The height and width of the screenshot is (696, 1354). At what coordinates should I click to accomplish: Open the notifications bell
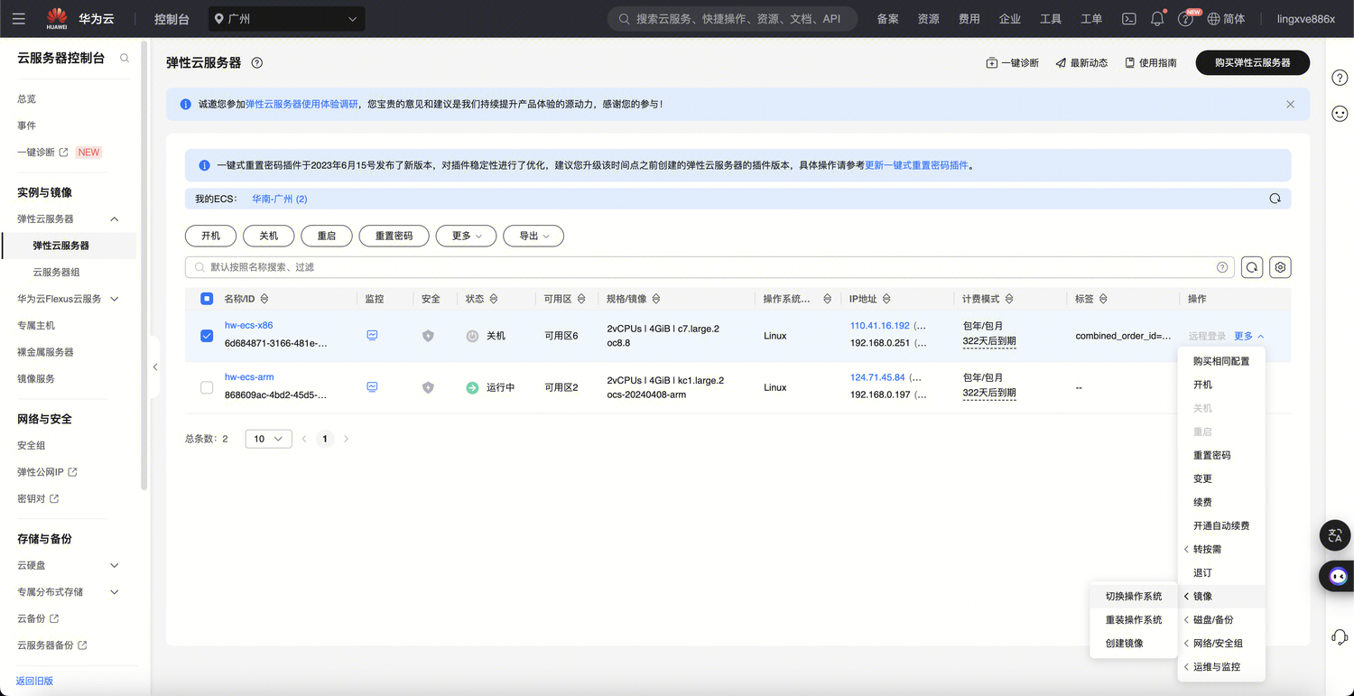click(1157, 19)
